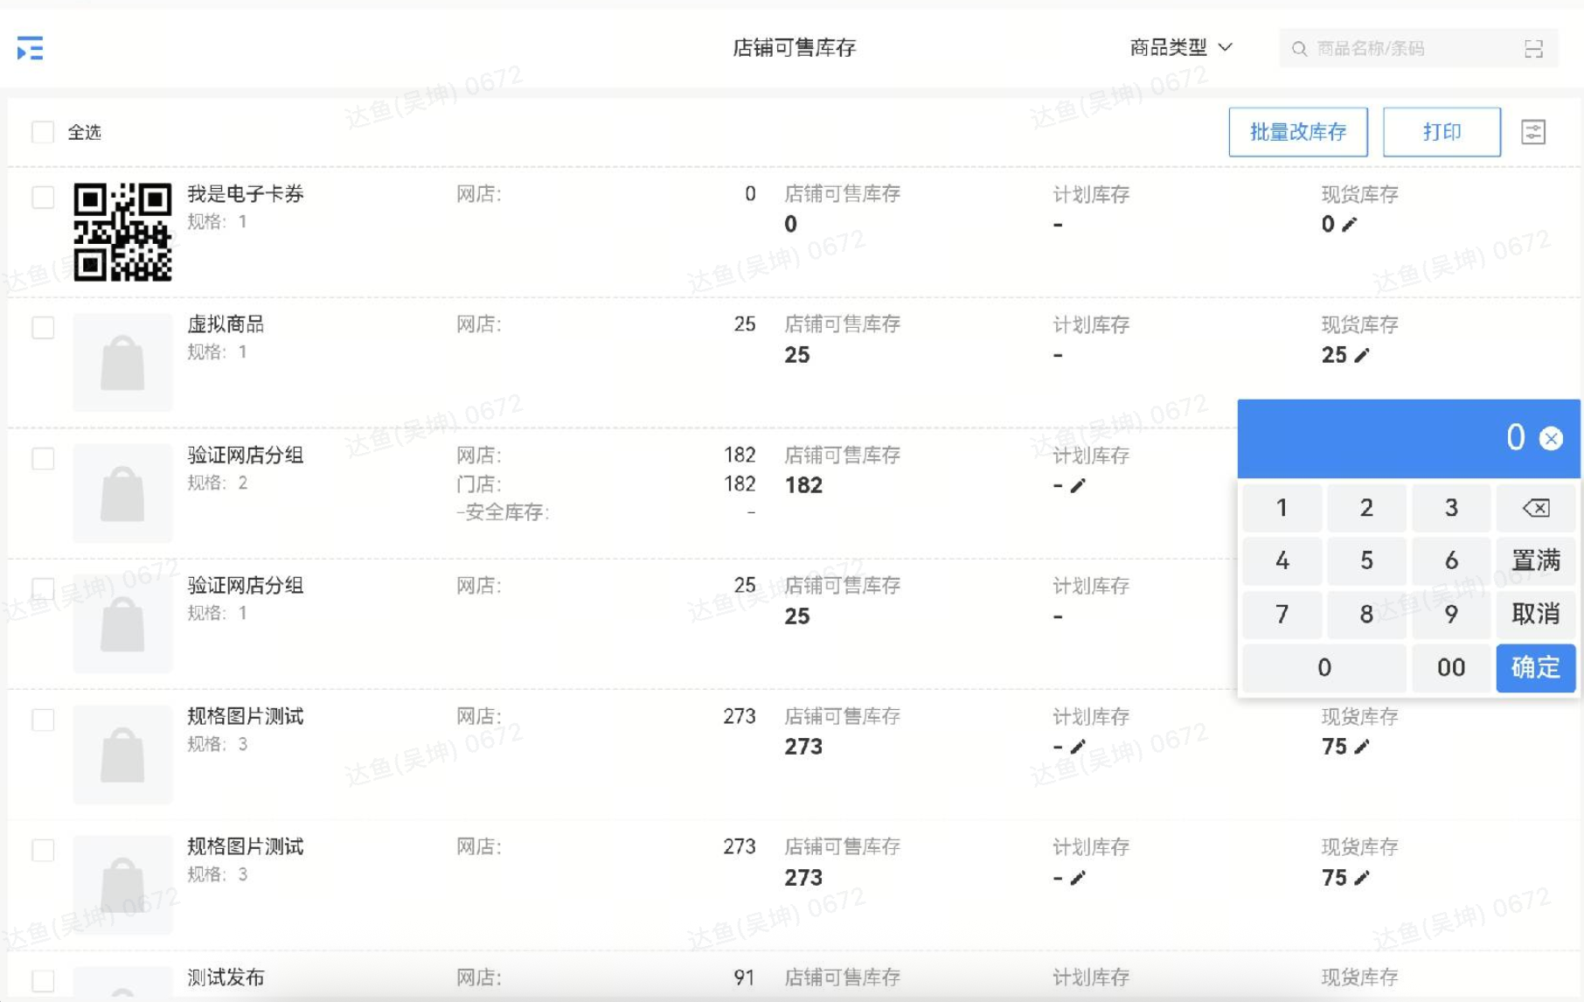Image resolution: width=1584 pixels, height=1002 pixels.
Task: Toggle the 全选 checkbox
Action: [43, 132]
